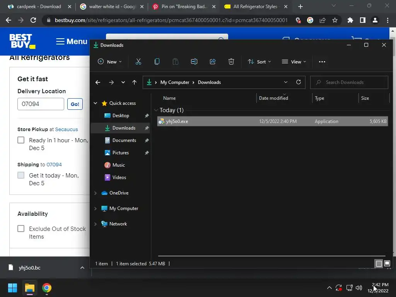The image size is (396, 297).
Task: Open Chrome side panel icon
Action: 362,20
